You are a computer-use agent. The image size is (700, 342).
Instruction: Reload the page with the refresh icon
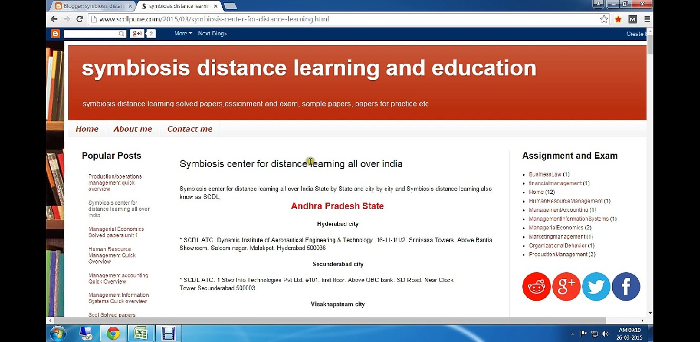pos(80,19)
